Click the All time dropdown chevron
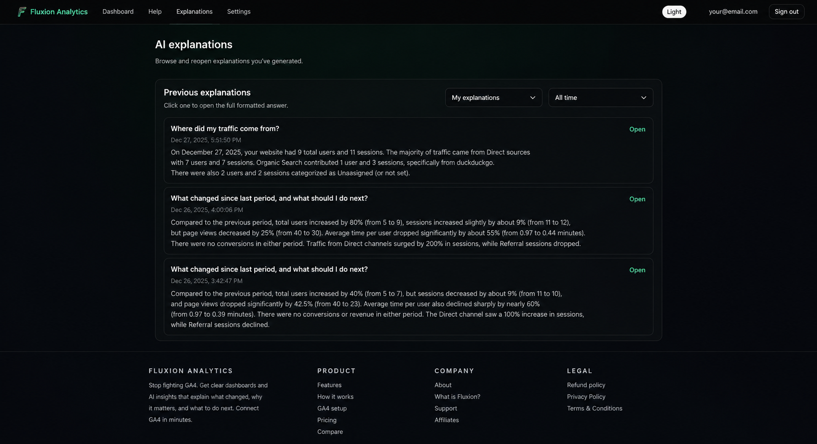817x444 pixels. coord(644,97)
